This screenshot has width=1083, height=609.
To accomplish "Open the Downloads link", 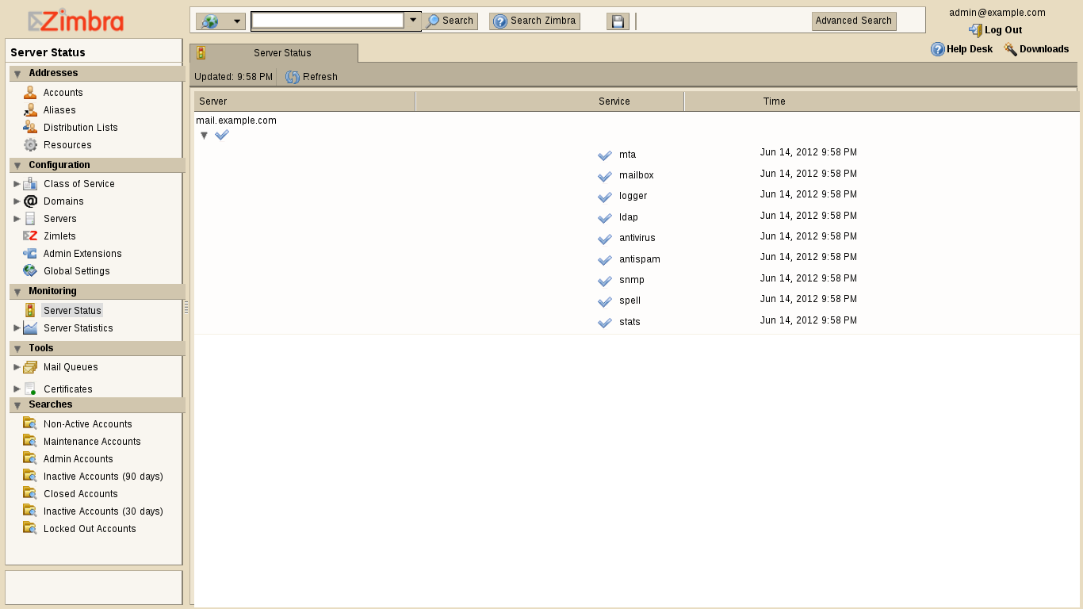I will pyautogui.click(x=1036, y=49).
